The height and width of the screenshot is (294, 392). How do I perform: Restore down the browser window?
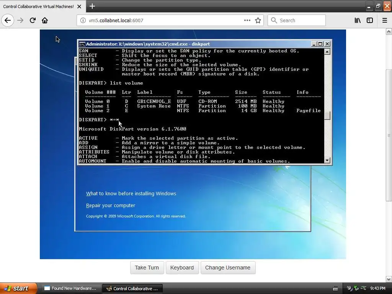[378, 6]
